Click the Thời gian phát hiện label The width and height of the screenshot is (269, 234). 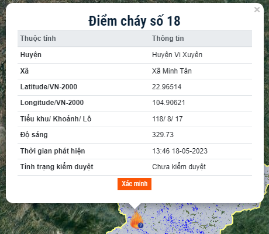pyautogui.click(x=53, y=151)
